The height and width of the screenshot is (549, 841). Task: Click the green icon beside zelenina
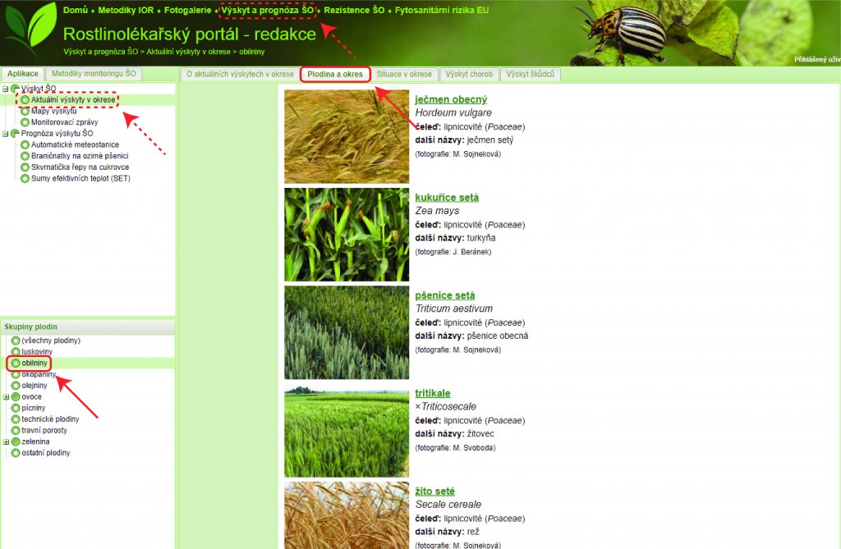(16, 441)
